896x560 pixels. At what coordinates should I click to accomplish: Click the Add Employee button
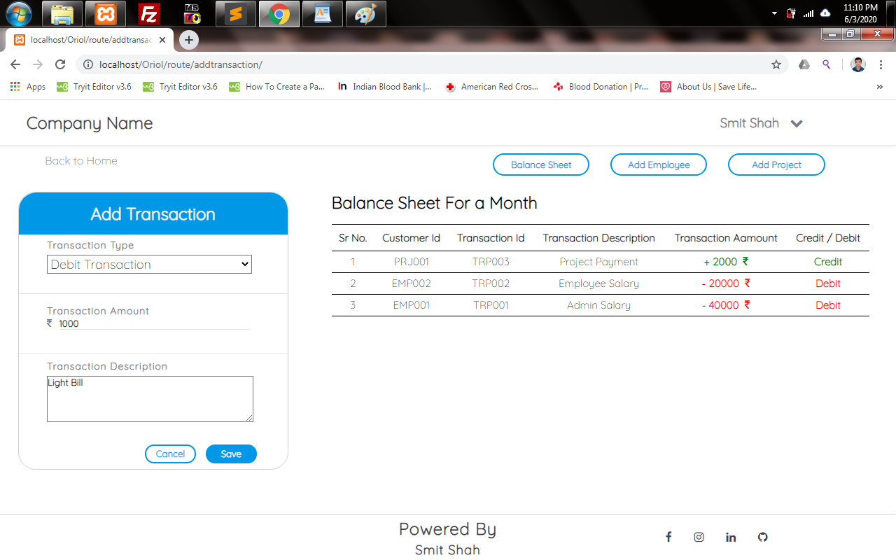click(x=659, y=164)
